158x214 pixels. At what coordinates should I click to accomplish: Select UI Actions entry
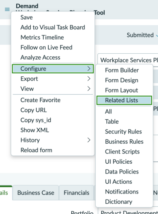coord(124,182)
